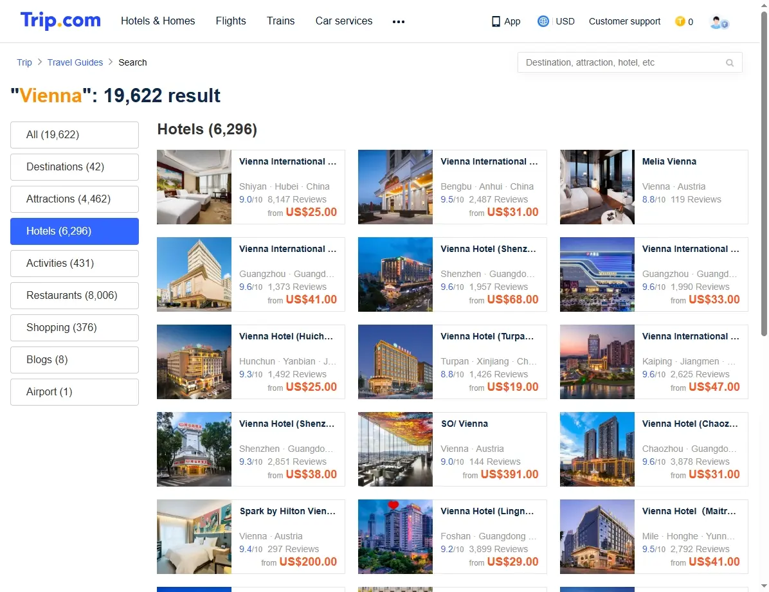Viewport: 769px width, 592px height.
Task: Click the globe language icon
Action: tap(543, 21)
